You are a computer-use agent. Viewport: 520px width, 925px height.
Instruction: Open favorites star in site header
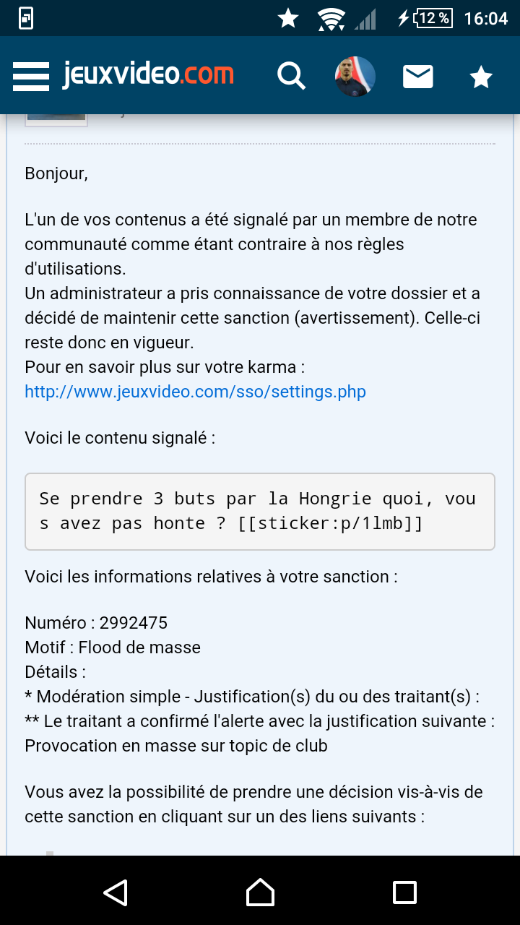[x=481, y=76]
